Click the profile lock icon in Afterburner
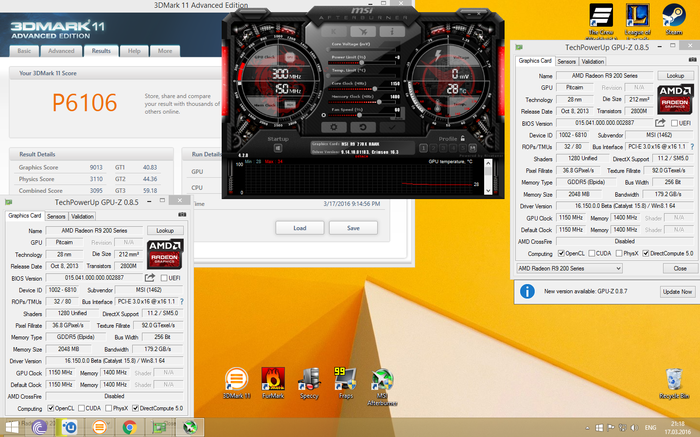The image size is (700, 437). tap(463, 138)
